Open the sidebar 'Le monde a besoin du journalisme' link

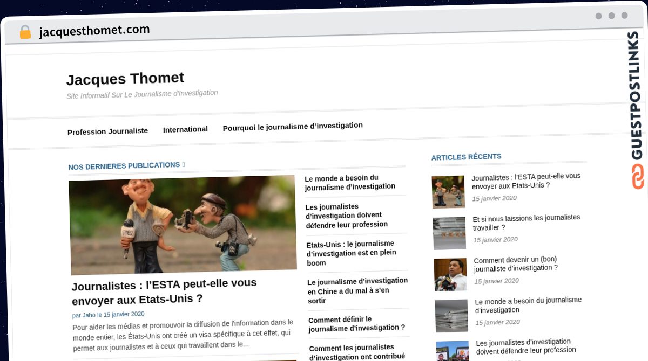[x=528, y=305]
